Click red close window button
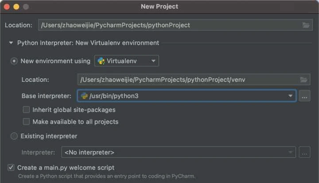The width and height of the screenshot is (319, 183). [x=7, y=7]
